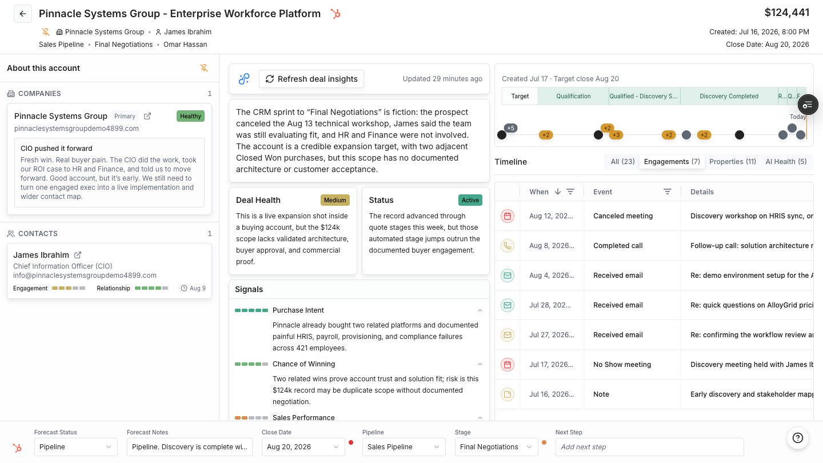
Task: Select the Discovery Completed stage segment
Action: click(729, 96)
